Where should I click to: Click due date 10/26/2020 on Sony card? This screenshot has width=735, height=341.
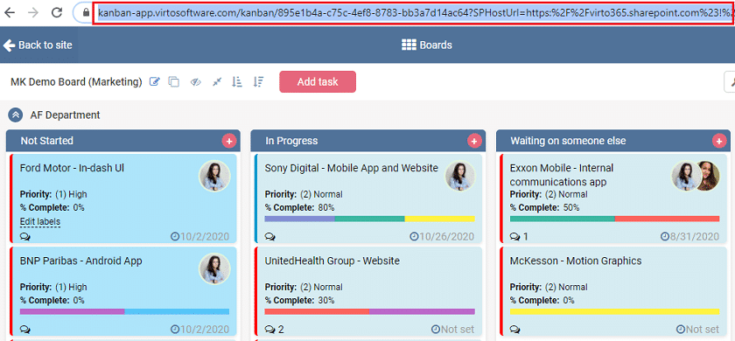[442, 237]
